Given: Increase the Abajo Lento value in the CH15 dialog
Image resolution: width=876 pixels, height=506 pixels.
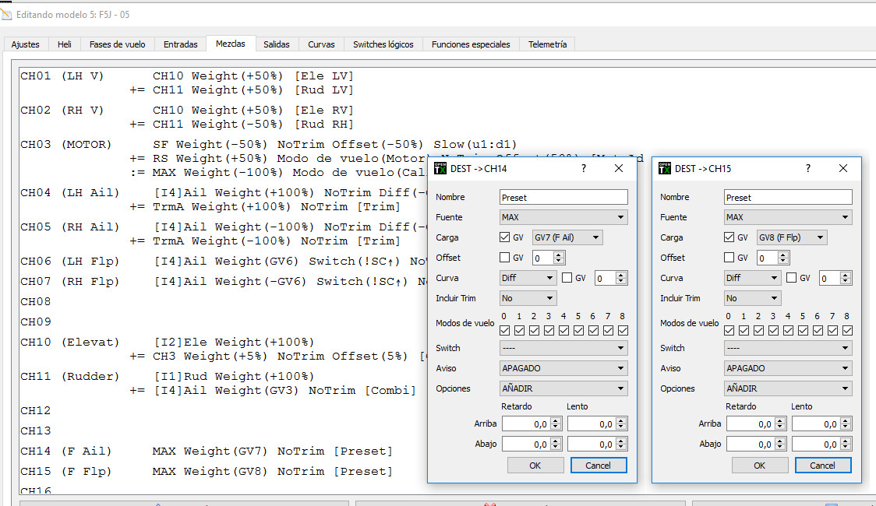Looking at the screenshot, I should (846, 441).
